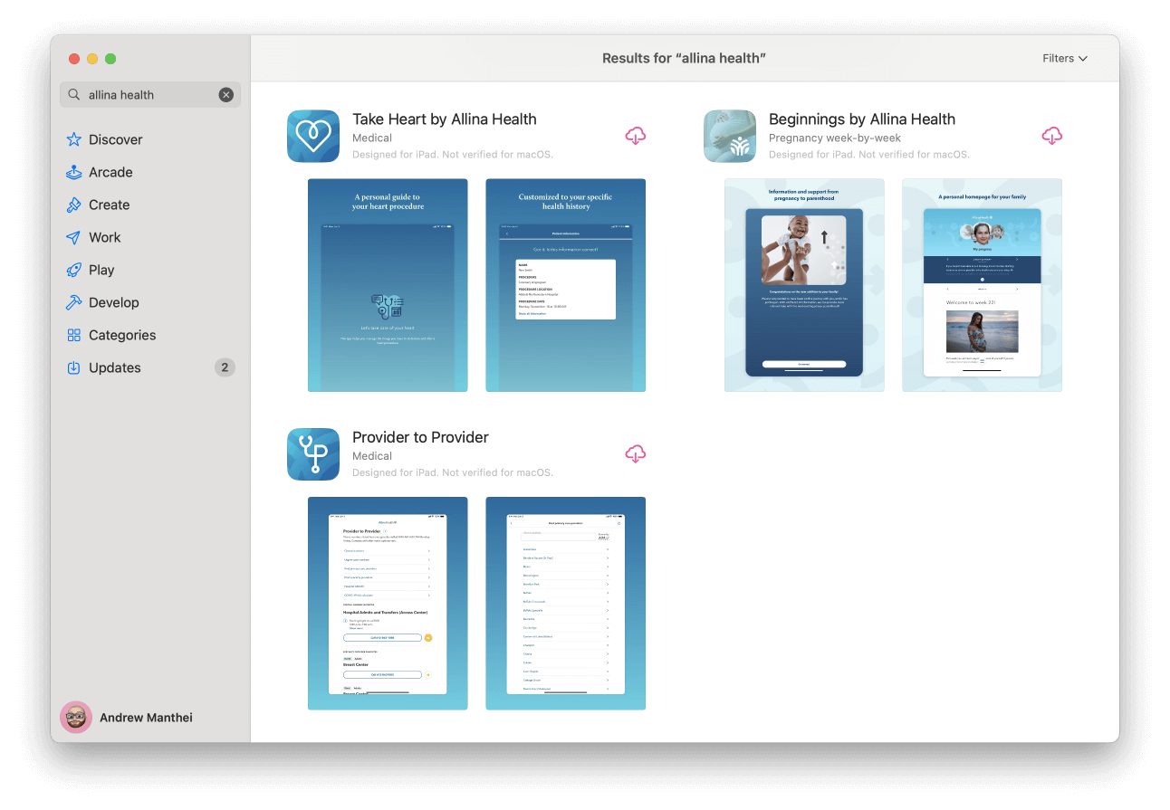This screenshot has width=1170, height=810.
Task: Click the magnifying glass search icon
Action: point(74,95)
